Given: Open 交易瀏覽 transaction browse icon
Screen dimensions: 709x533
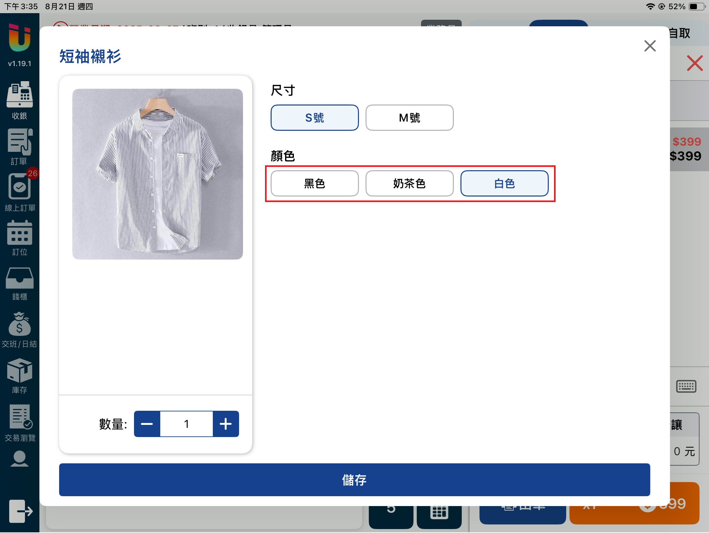Looking at the screenshot, I should coord(19,417).
